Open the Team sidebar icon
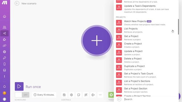The width and height of the screenshot is (182, 102). point(5,27)
